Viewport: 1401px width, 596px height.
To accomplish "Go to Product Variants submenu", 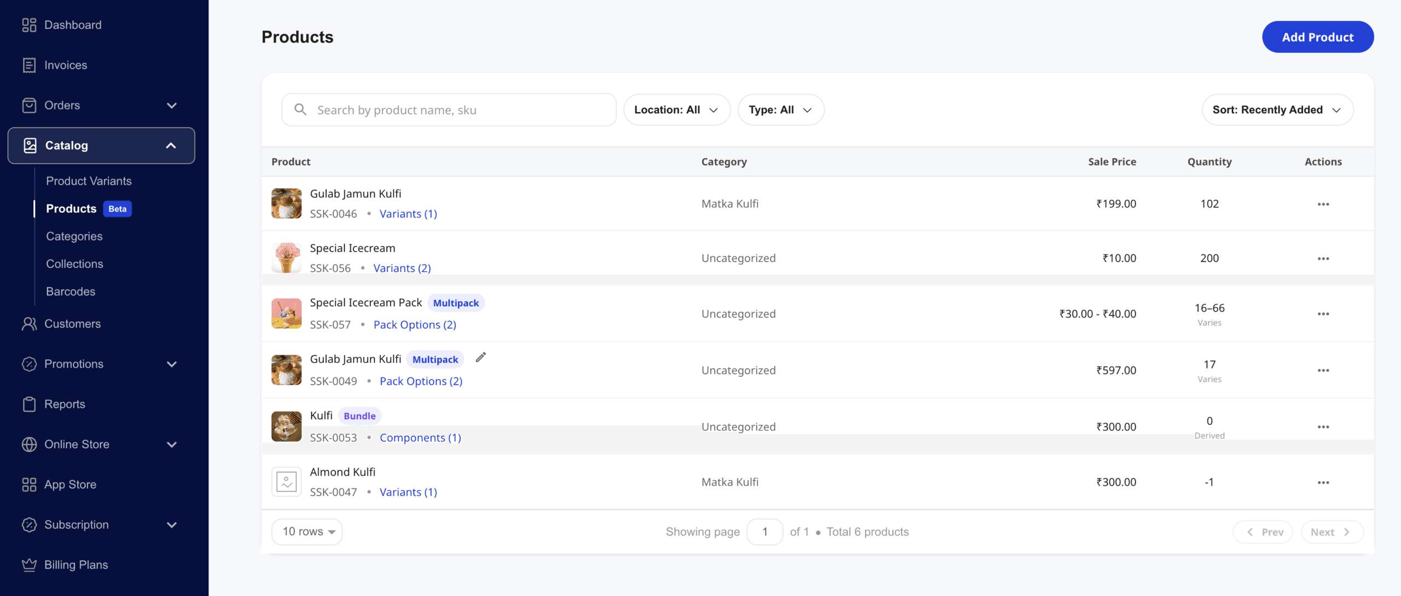I will pyautogui.click(x=89, y=181).
